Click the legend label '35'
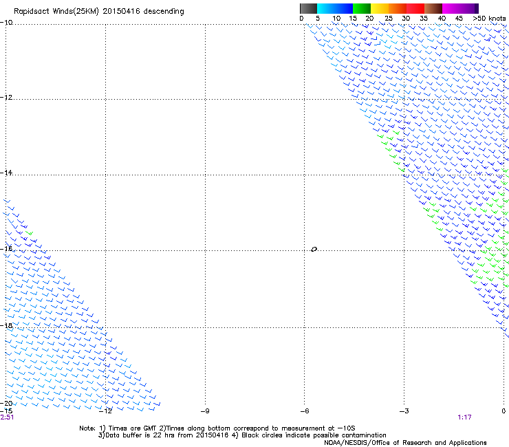Screen dimensions: 509x447 tap(424, 19)
